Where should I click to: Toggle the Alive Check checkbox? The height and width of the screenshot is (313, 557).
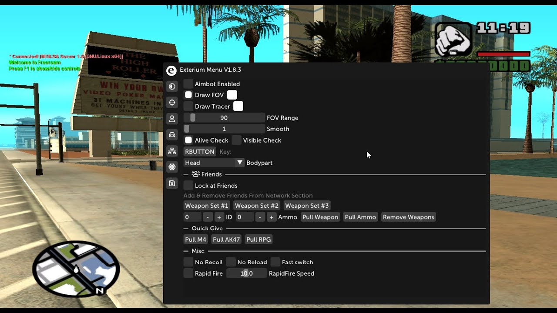(x=188, y=140)
